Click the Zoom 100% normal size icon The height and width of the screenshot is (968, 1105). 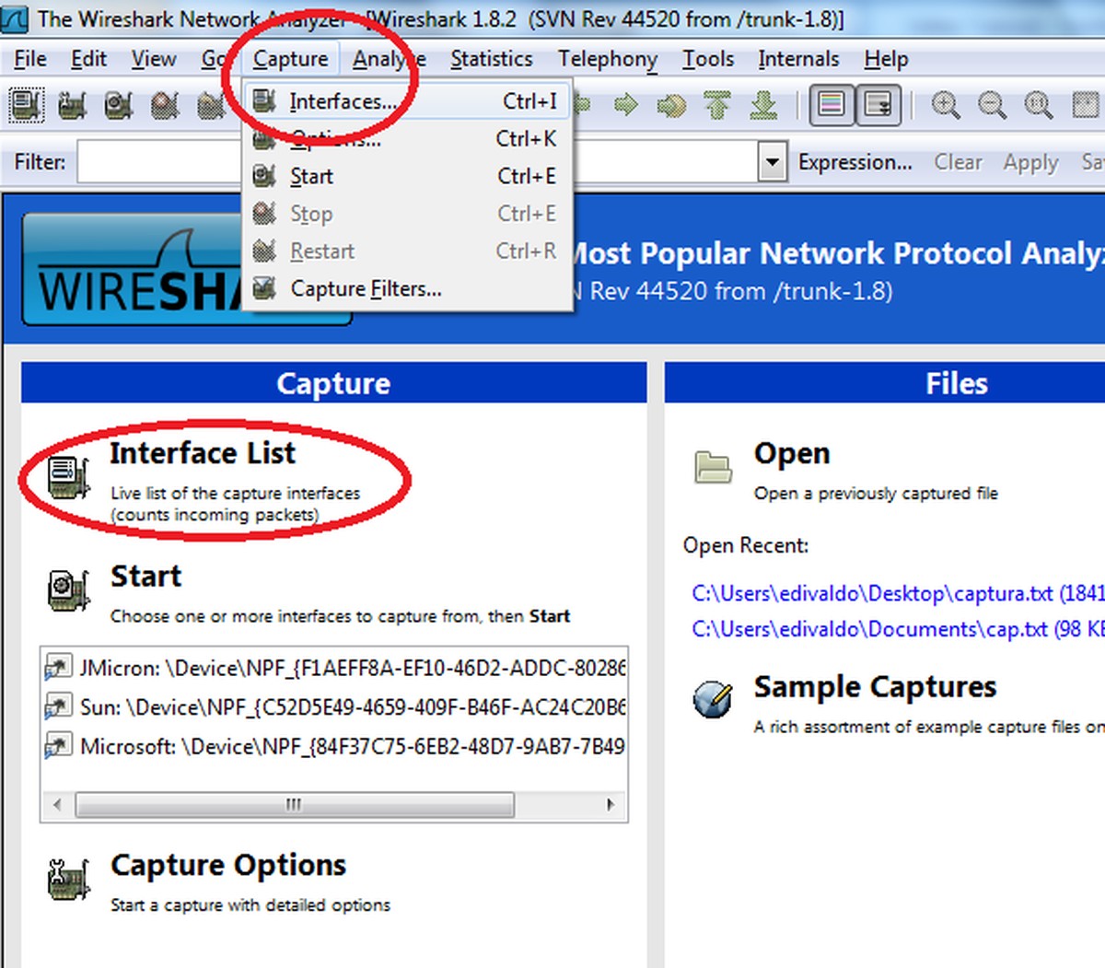point(1038,105)
